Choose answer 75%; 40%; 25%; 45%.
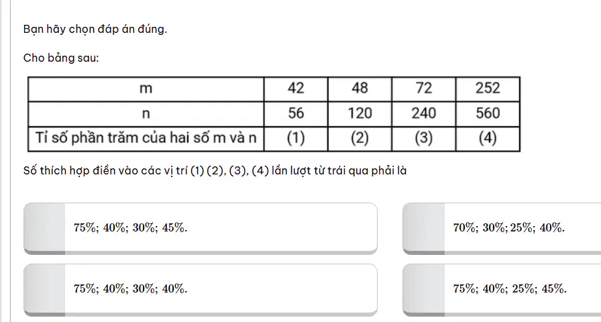The width and height of the screenshot is (601, 322). [502, 289]
